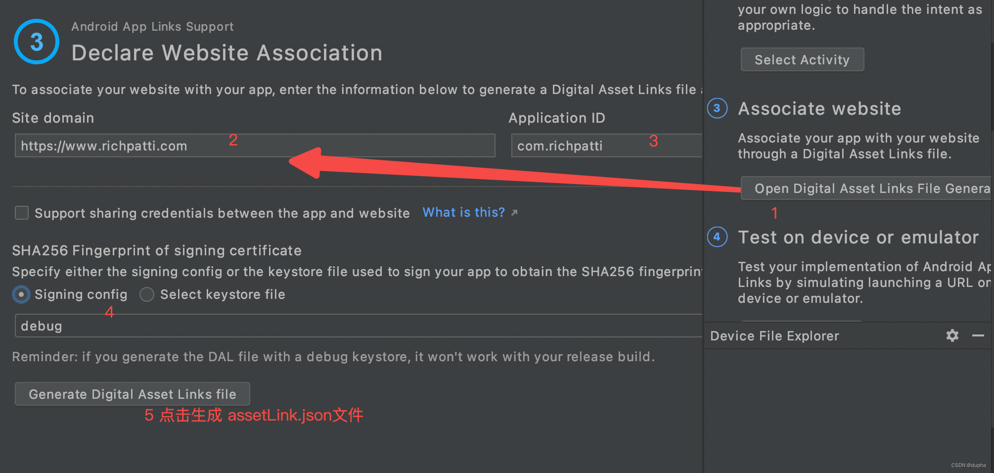
Task: Open Digital Asset Links File Generator
Action: [866, 188]
